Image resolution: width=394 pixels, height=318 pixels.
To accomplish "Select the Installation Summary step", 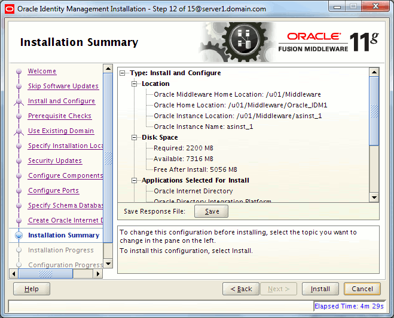I will tap(64, 235).
